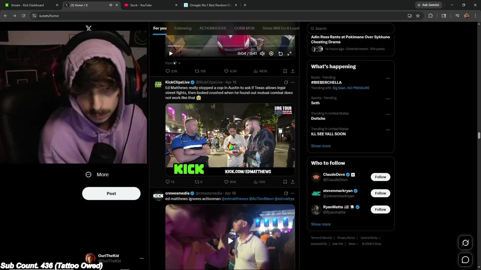Bookmark the KickClipsLive post

(285, 182)
